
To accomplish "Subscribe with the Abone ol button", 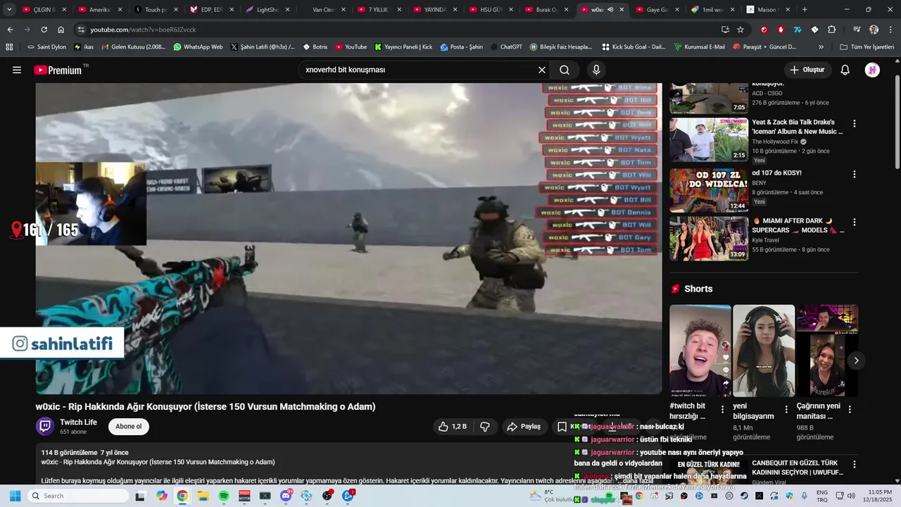I will (x=129, y=427).
